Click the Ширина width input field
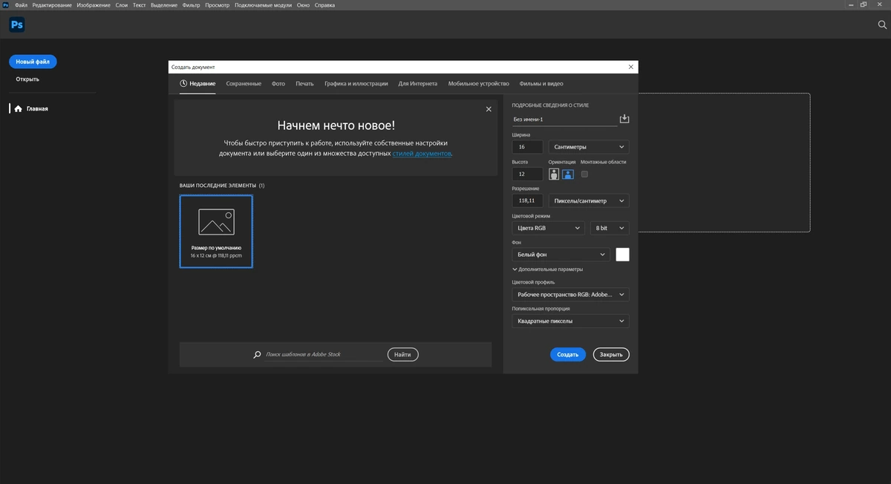 [x=527, y=147]
